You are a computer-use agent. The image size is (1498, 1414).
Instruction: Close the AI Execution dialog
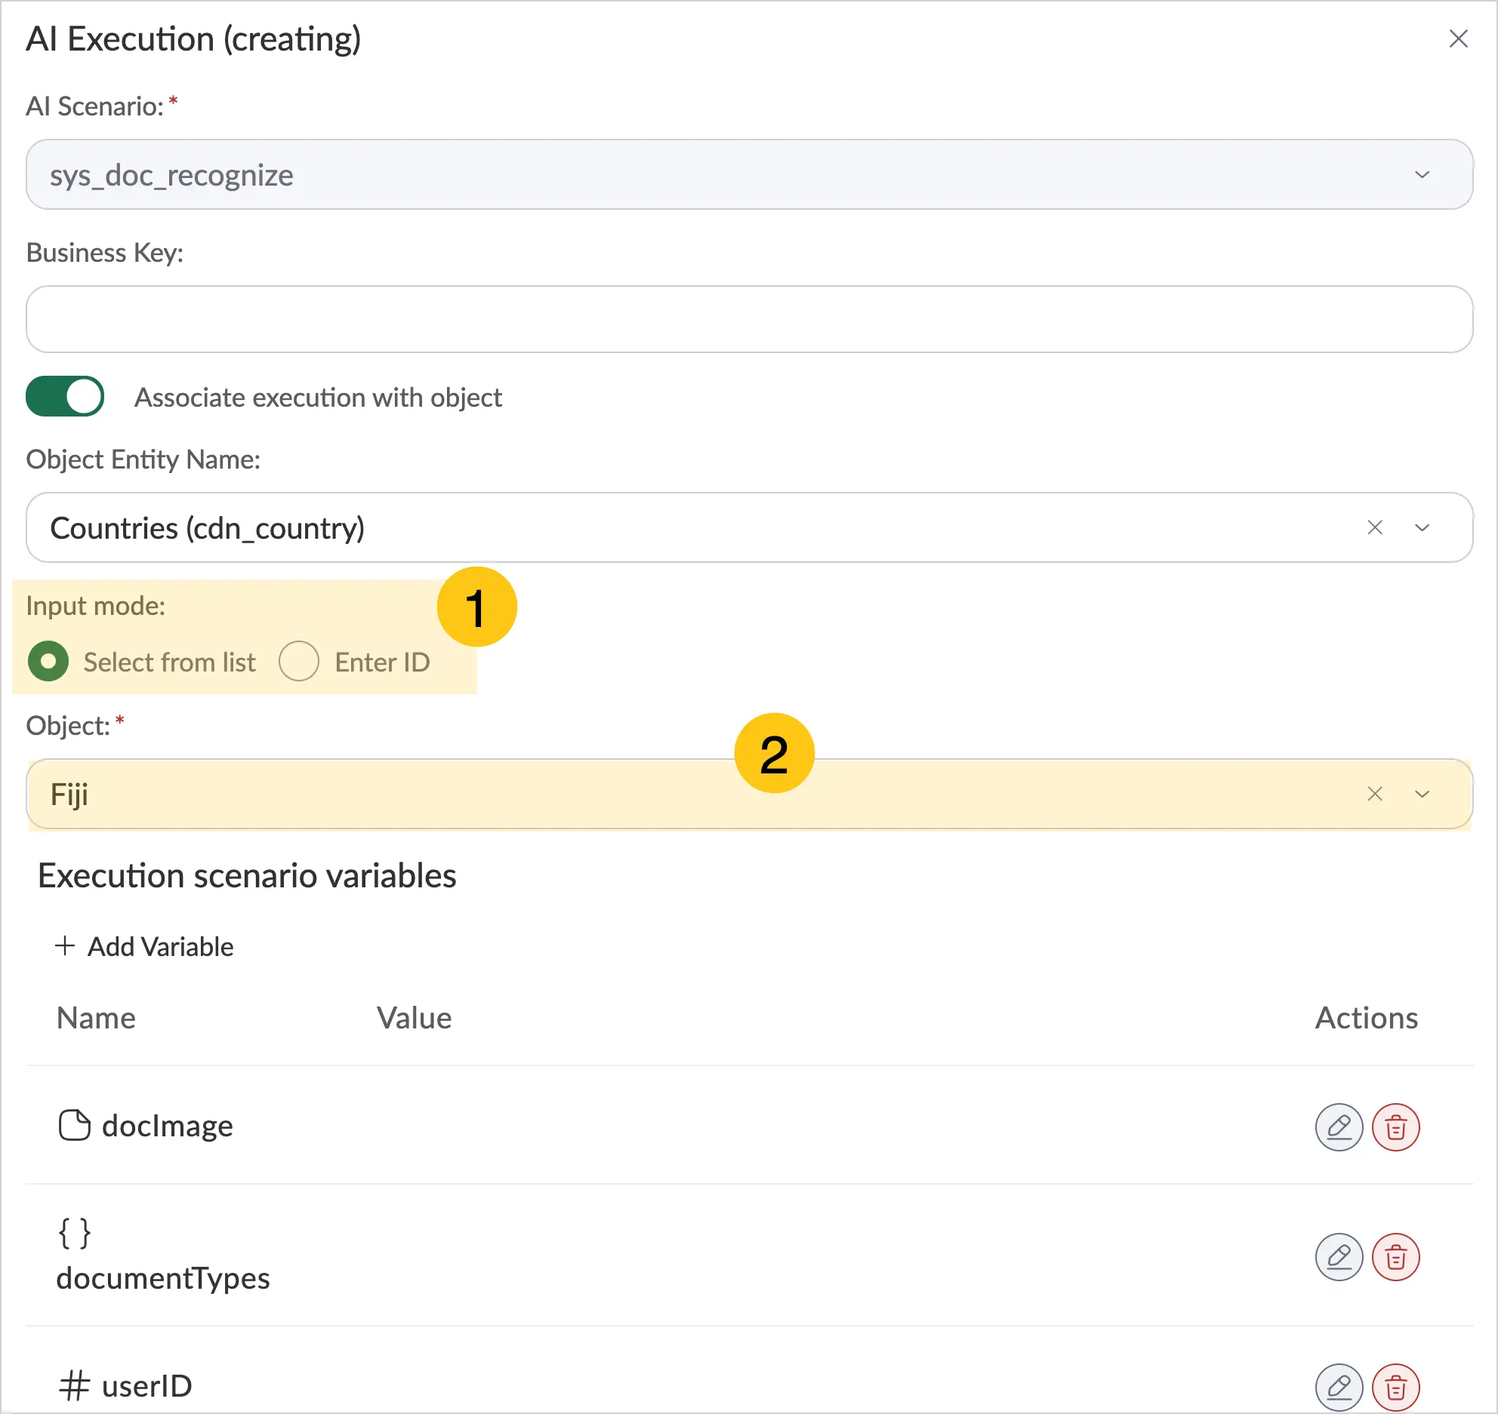click(1458, 38)
